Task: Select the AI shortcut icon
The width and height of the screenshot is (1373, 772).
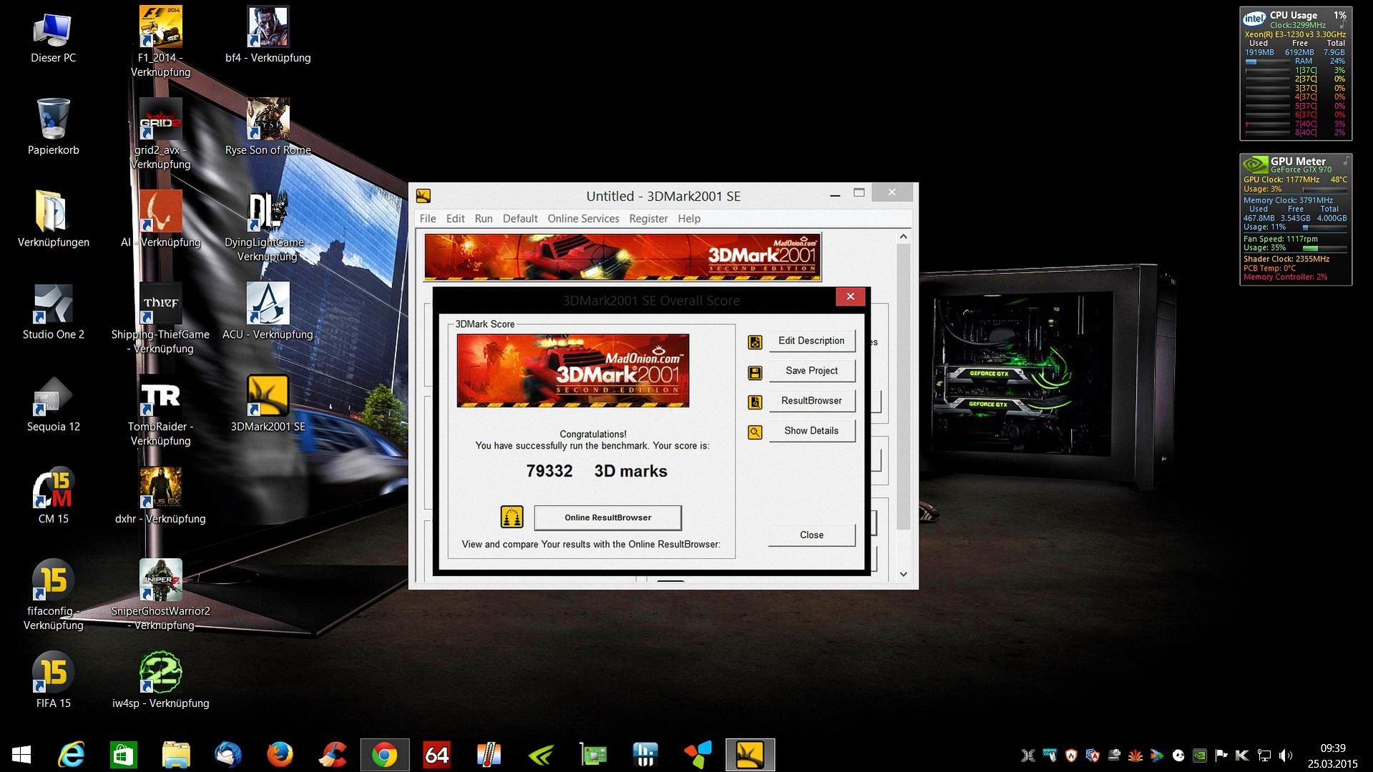Action: 160,220
